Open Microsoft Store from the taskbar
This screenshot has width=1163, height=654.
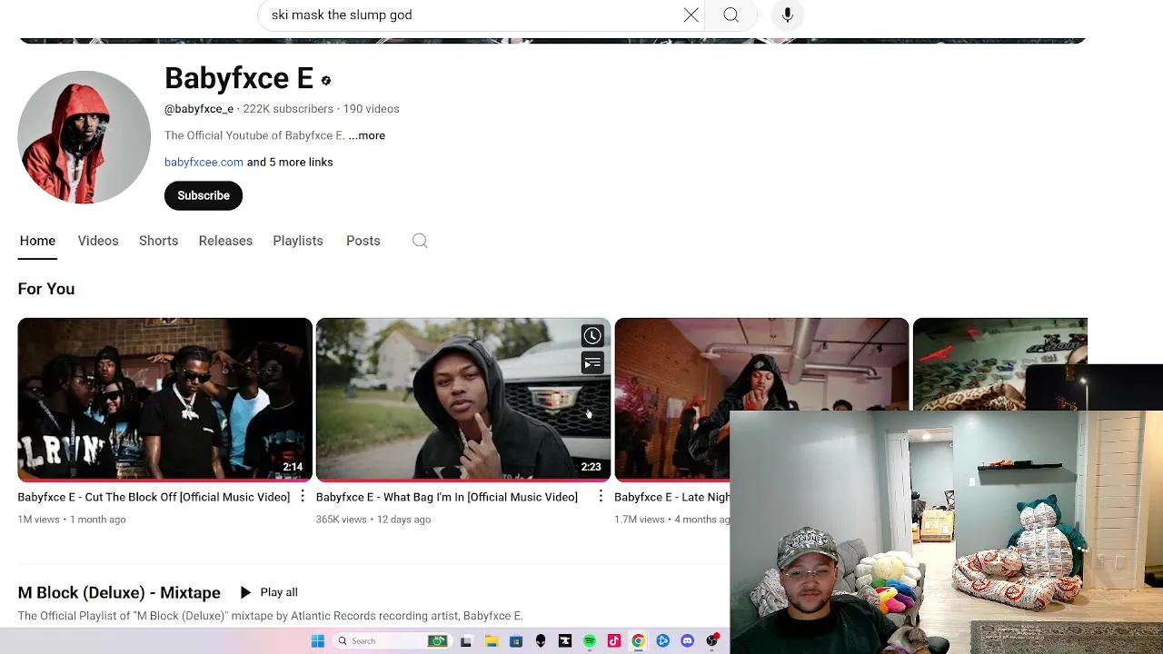tap(516, 641)
